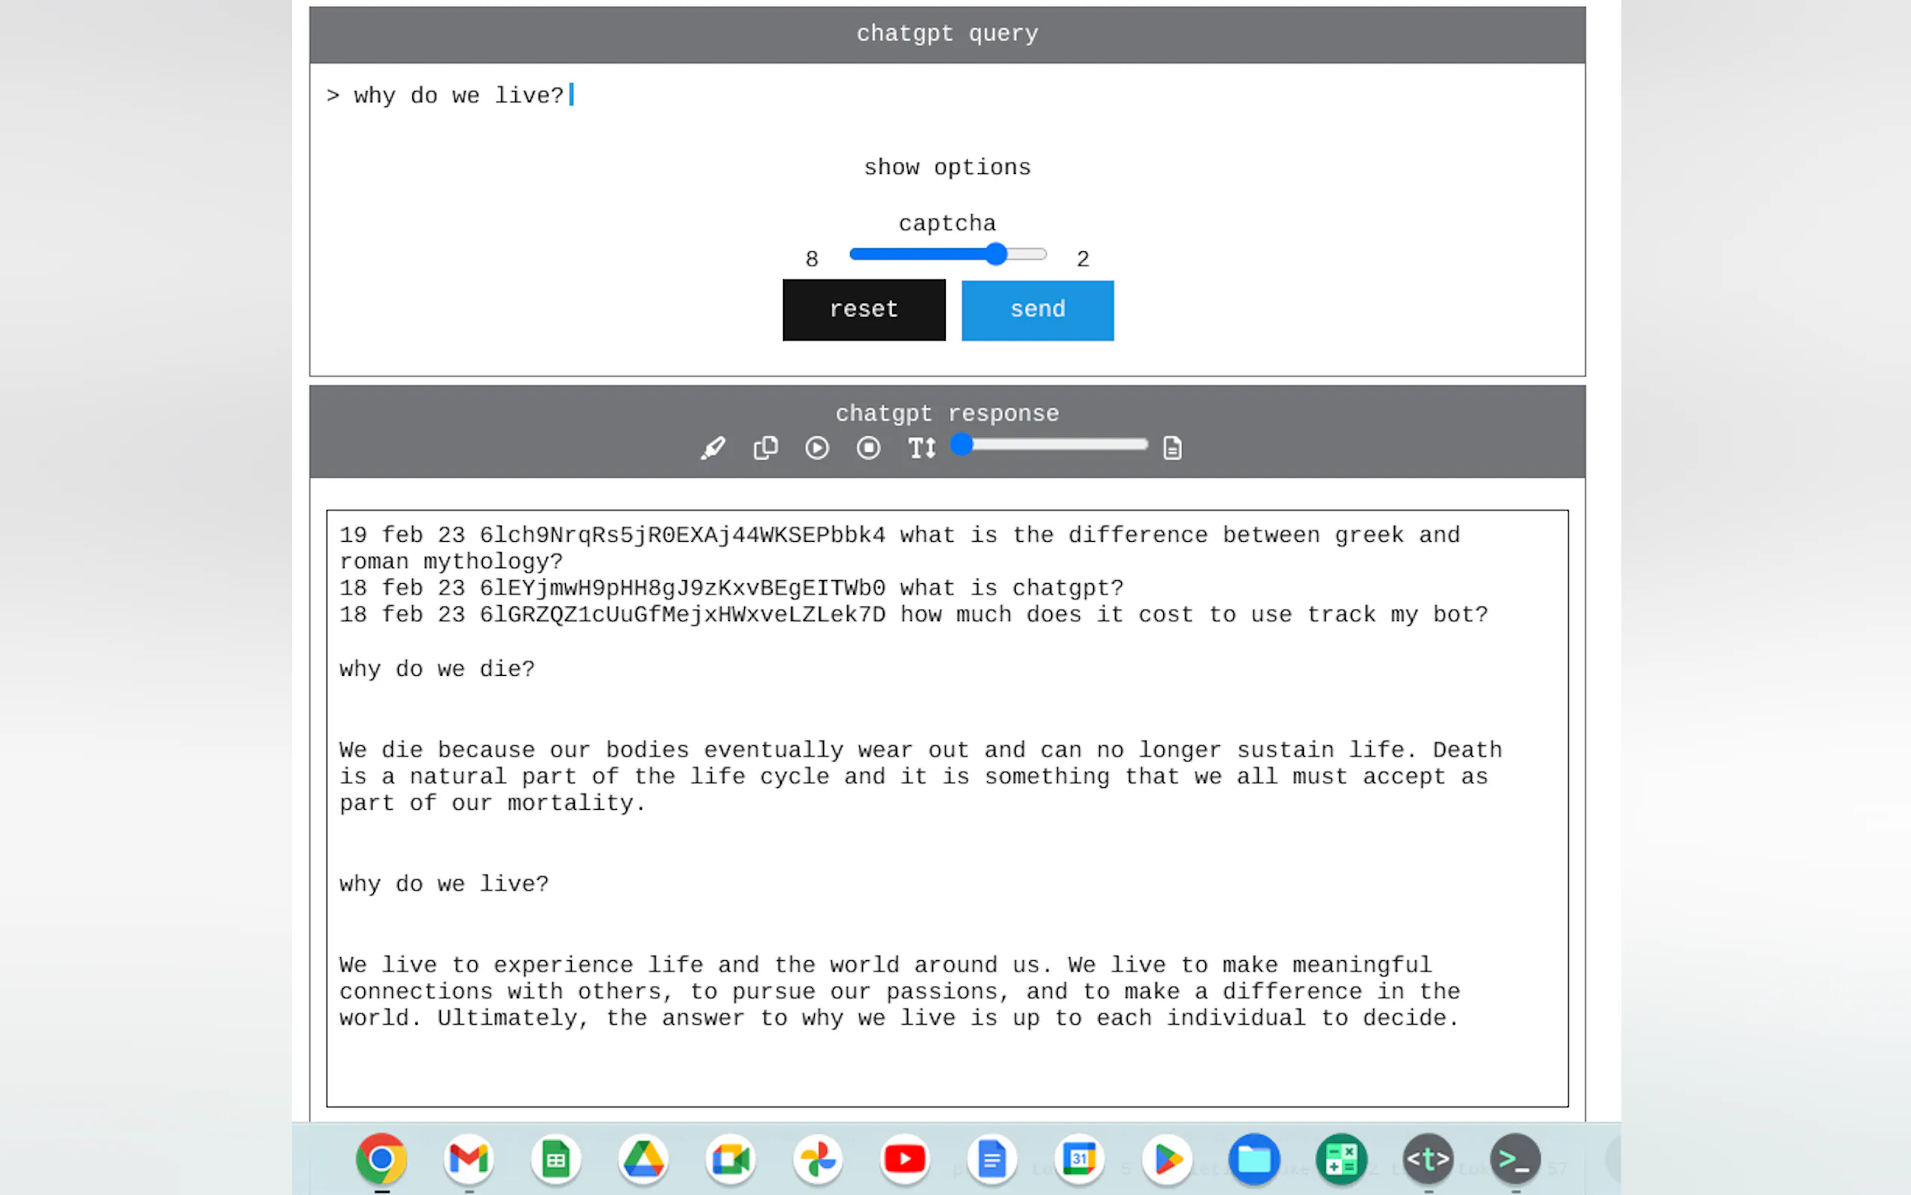Click the document icon in the response toolbar
This screenshot has width=1911, height=1195.
coord(1172,449)
